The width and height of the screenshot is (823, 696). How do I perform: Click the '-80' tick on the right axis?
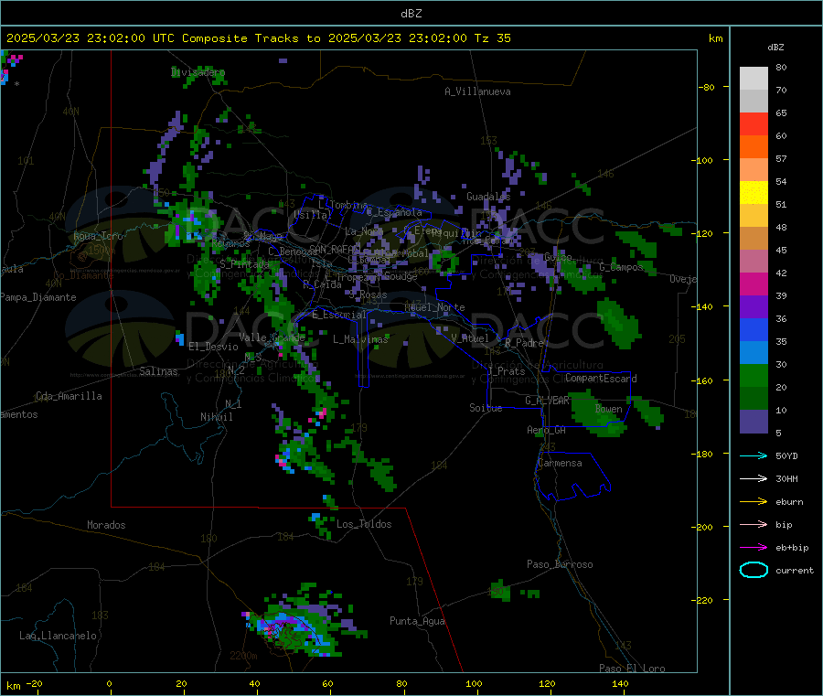[x=706, y=87]
